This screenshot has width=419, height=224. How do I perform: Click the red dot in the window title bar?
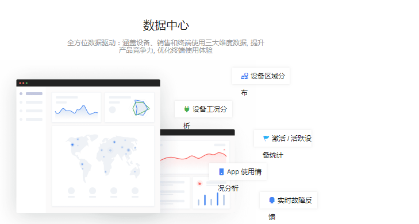coord(20,83)
